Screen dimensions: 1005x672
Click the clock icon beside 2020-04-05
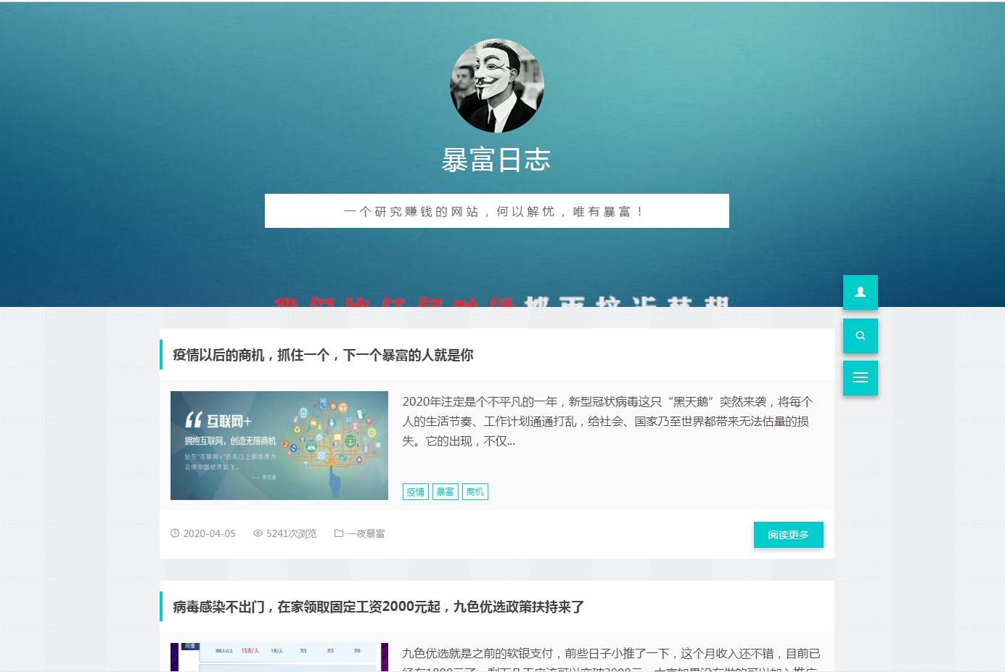(175, 533)
